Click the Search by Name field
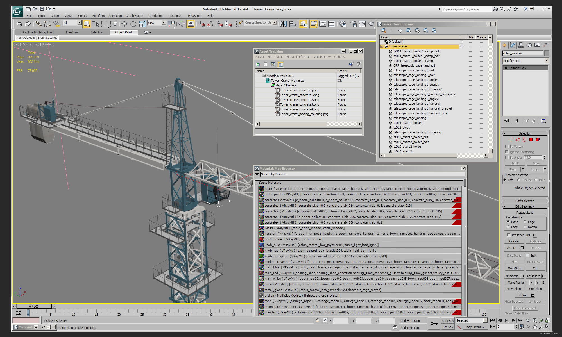This screenshot has height=337, width=562. point(362,174)
